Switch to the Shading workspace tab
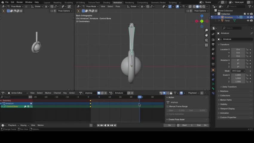 (x=106, y=2)
